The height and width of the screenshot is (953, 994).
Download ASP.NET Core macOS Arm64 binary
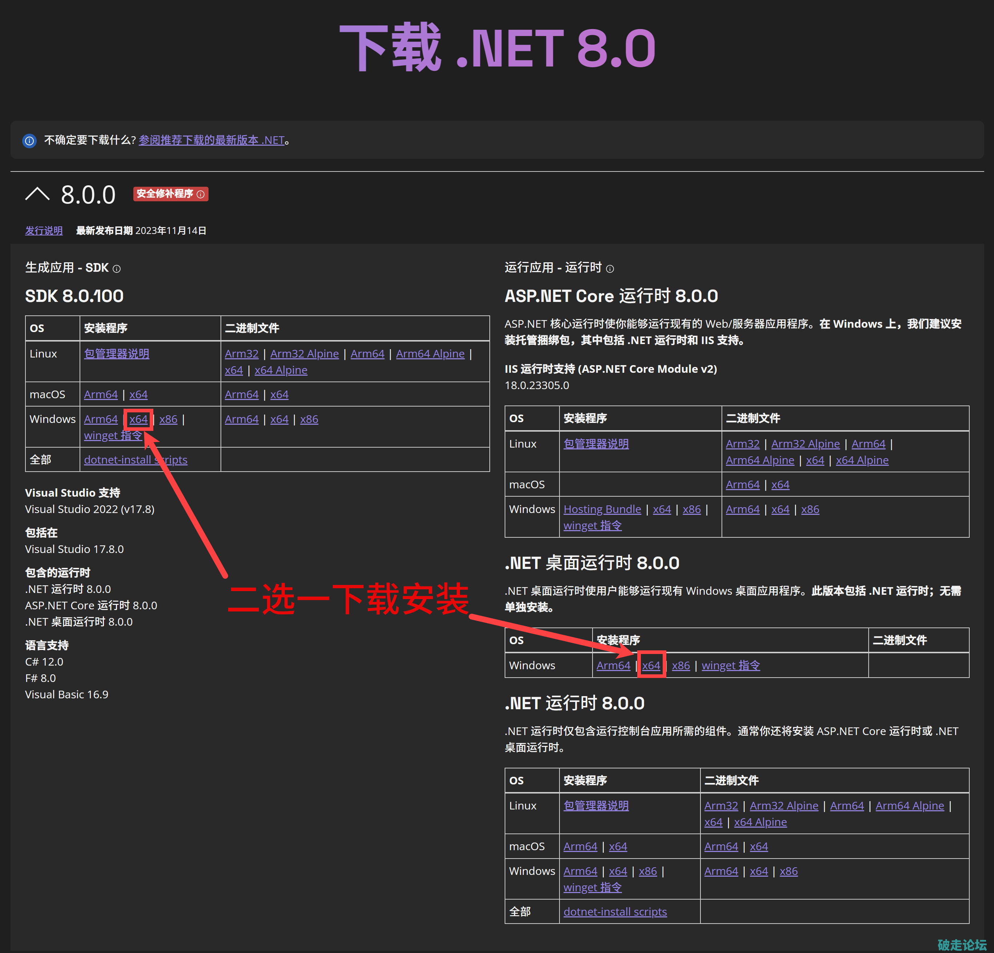(743, 485)
